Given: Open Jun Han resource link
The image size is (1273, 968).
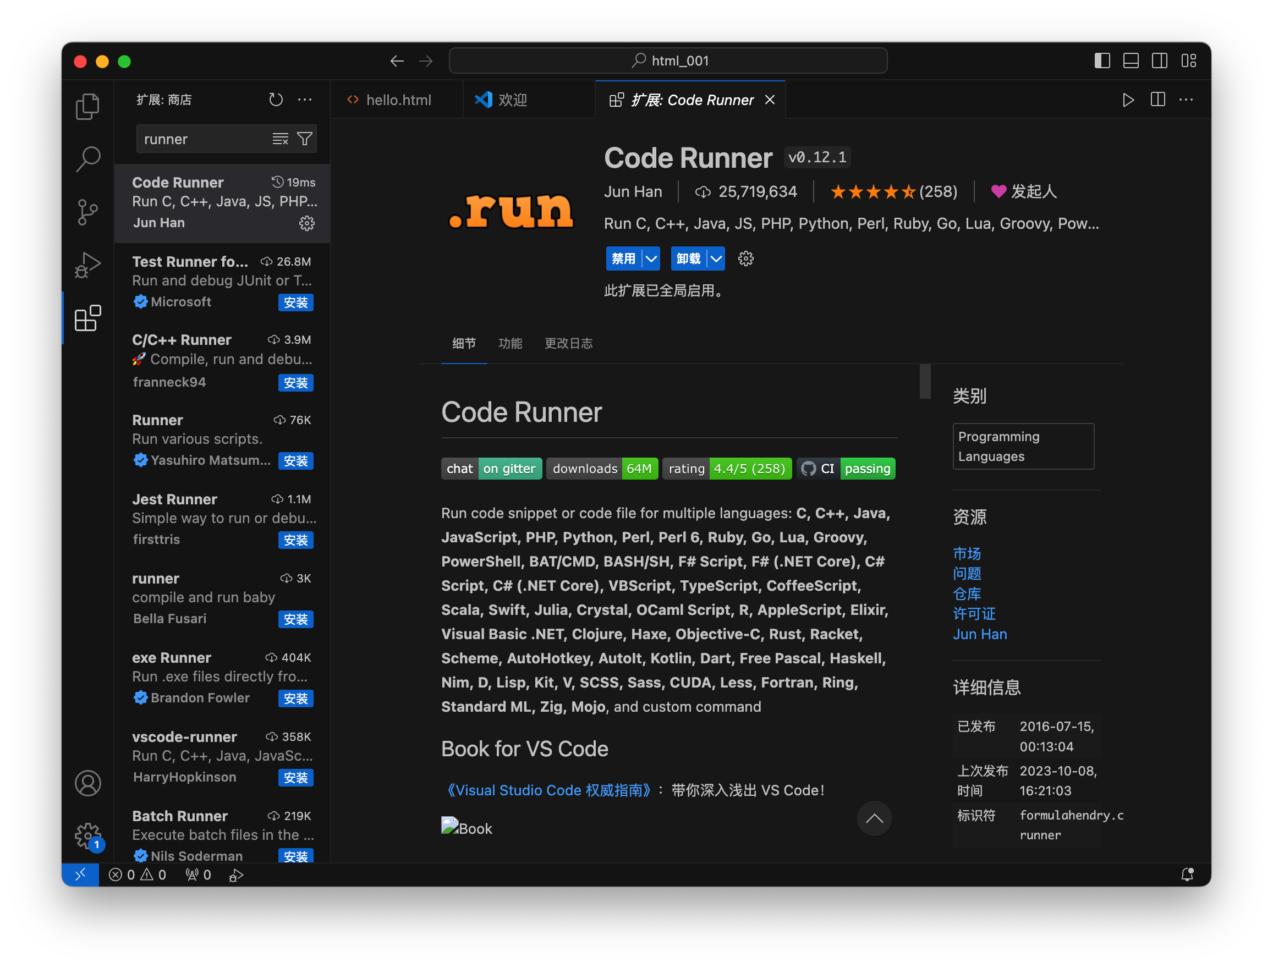Looking at the screenshot, I should [980, 634].
